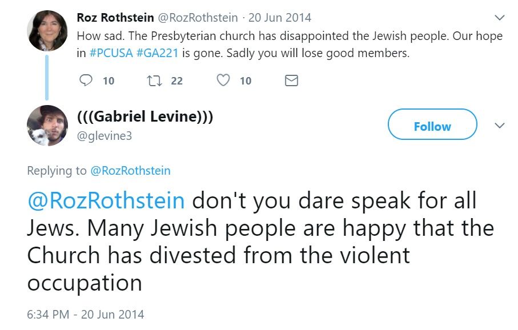
Task: Click the envelope direct message icon
Action: 291,81
